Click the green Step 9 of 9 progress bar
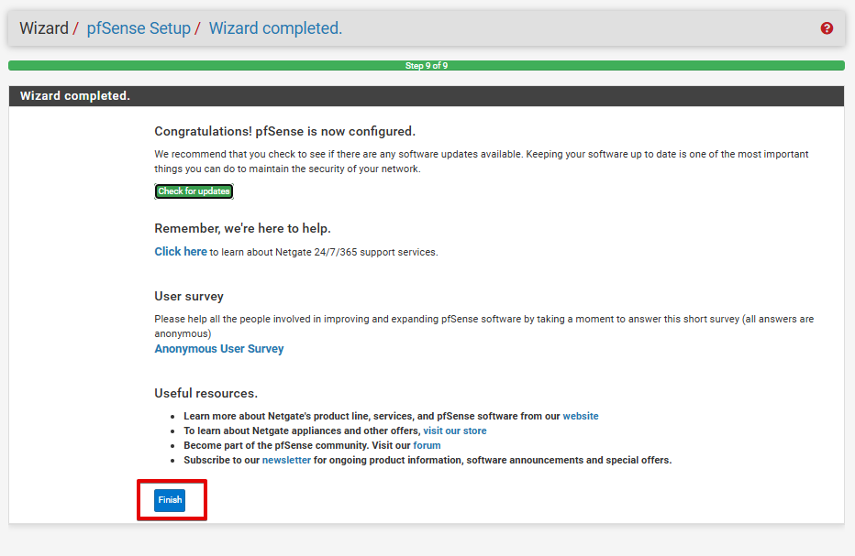The height and width of the screenshot is (556, 855). [x=427, y=66]
